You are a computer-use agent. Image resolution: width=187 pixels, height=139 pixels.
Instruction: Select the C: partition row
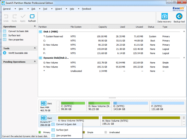[x=112, y=41]
